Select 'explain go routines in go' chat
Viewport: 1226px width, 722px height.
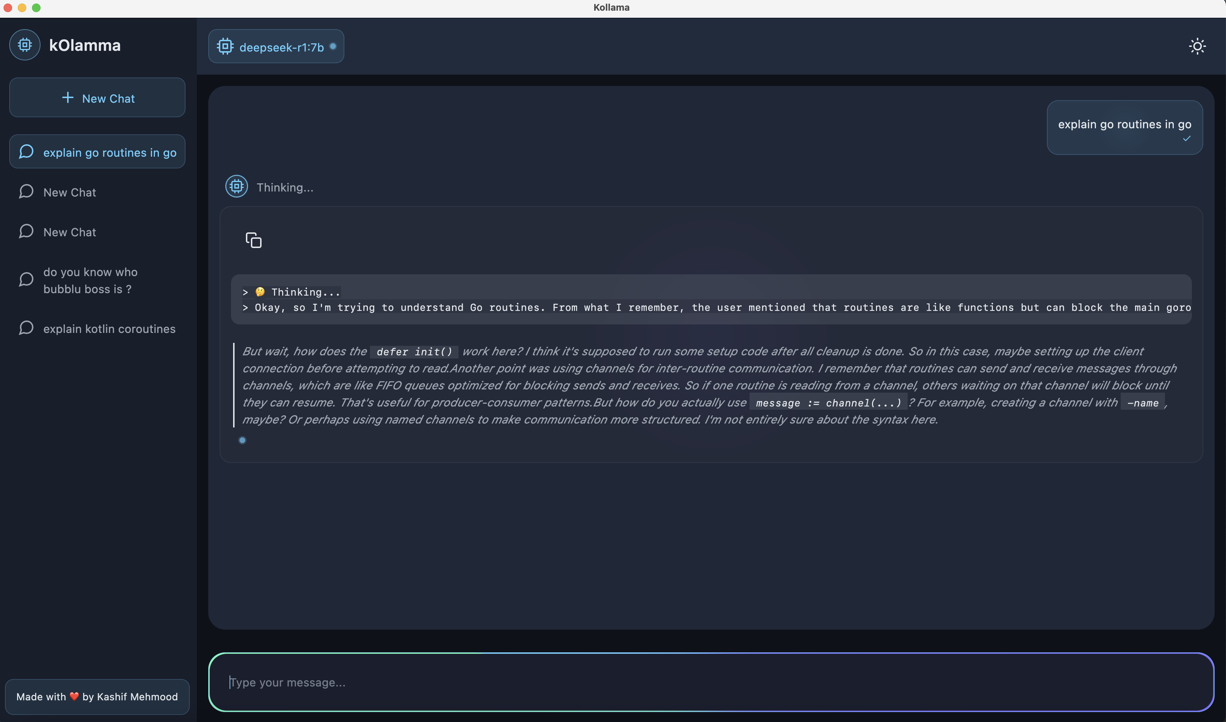tap(97, 152)
